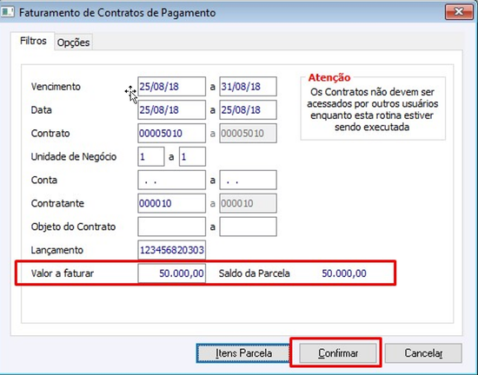This screenshot has width=478, height=375.
Task: Click the Valor a faturar amount field
Action: coord(171,273)
